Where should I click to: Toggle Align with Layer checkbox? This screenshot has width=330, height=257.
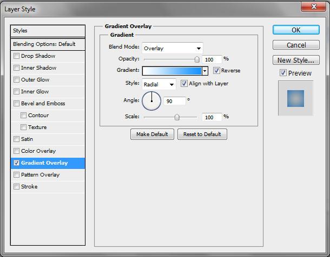pos(184,84)
